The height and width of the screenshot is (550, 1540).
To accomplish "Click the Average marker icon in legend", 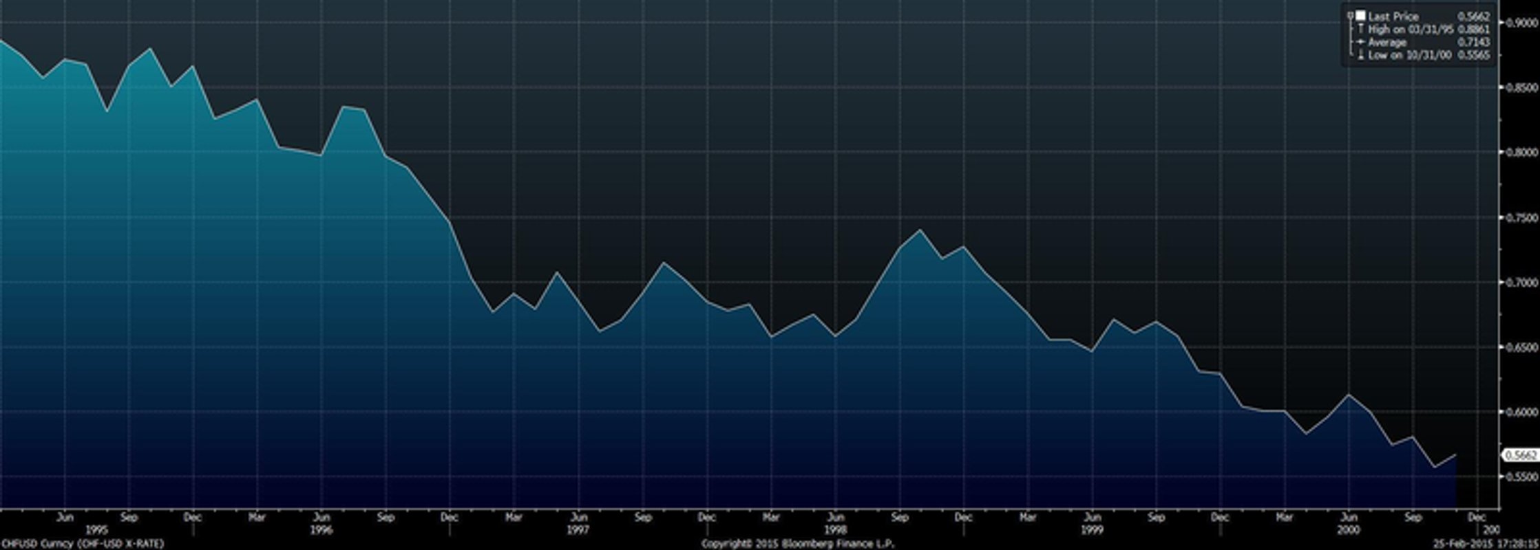I will point(1360,43).
